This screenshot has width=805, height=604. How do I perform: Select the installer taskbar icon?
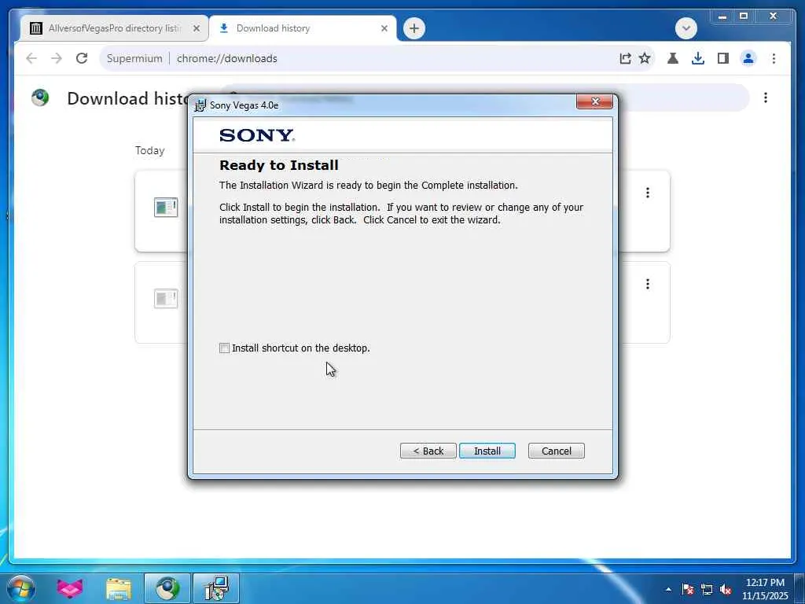pos(216,588)
